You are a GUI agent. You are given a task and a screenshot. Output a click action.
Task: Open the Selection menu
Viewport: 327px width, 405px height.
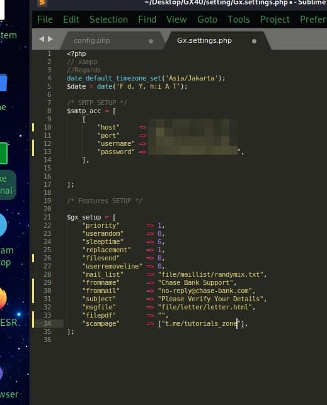point(108,19)
